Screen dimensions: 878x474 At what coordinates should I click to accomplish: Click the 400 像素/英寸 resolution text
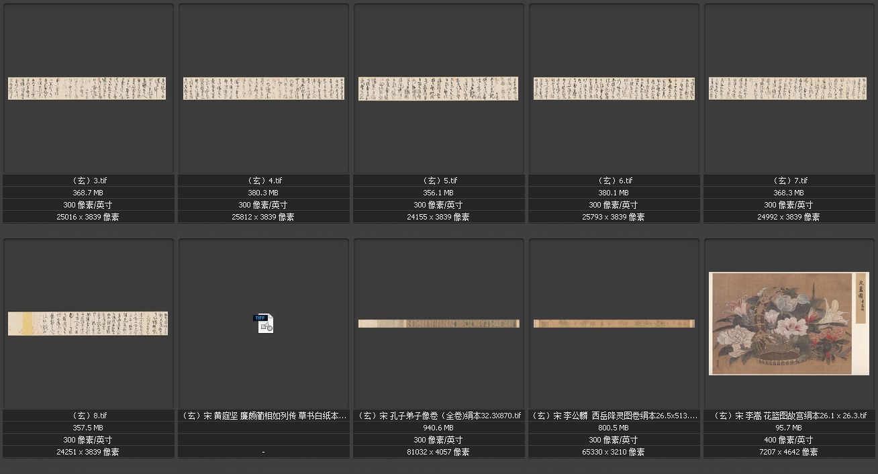coord(789,440)
